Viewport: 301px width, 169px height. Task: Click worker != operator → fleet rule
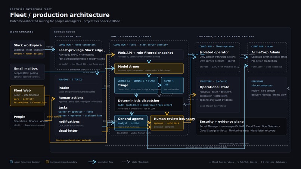coord(76,112)
